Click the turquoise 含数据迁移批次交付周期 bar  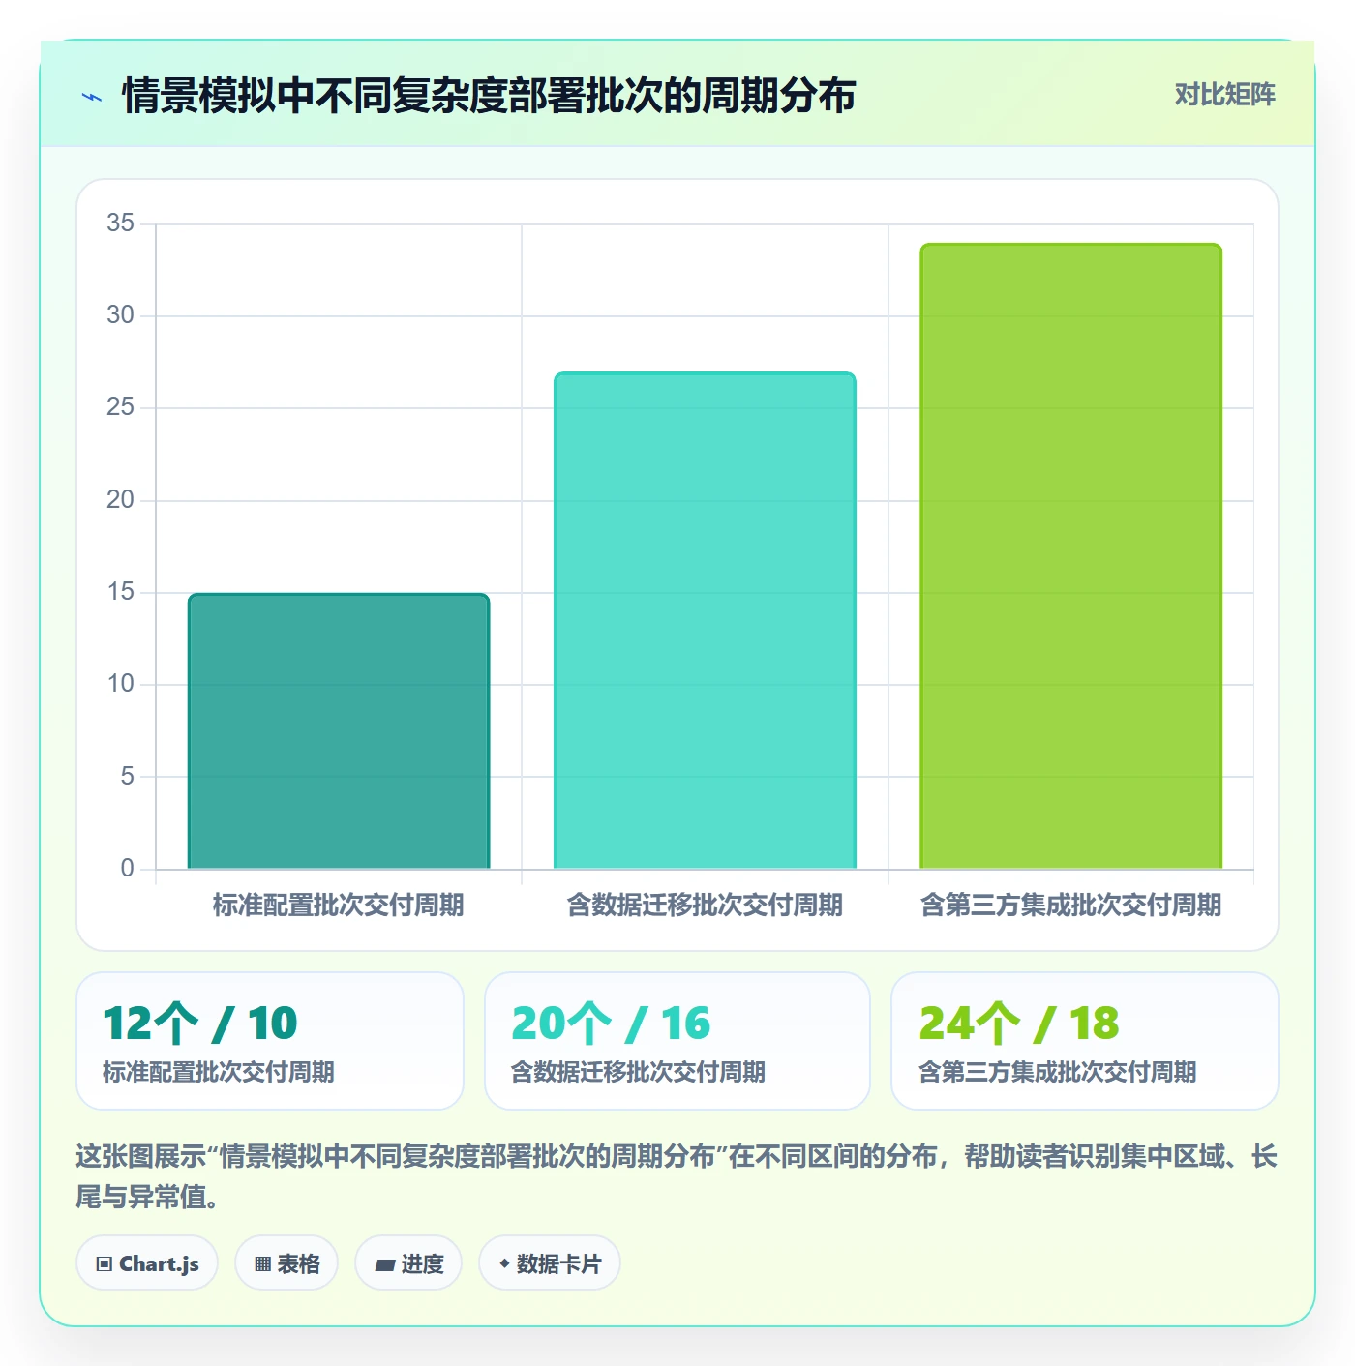pyautogui.click(x=705, y=620)
